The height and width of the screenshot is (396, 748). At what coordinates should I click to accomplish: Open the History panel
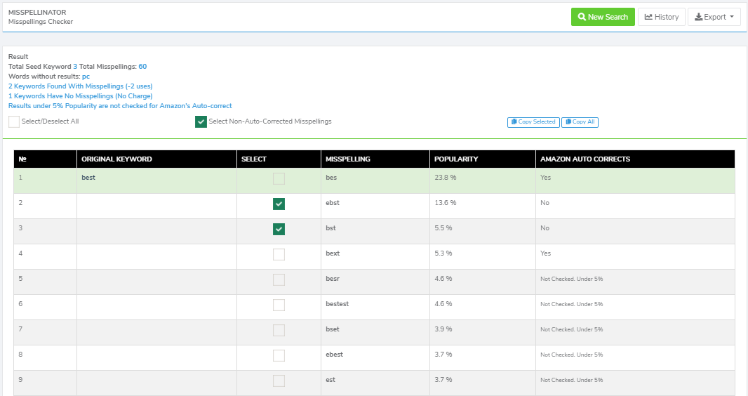tap(661, 17)
